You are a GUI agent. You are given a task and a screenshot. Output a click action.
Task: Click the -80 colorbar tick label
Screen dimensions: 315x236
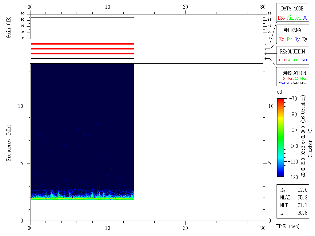tap(293, 114)
